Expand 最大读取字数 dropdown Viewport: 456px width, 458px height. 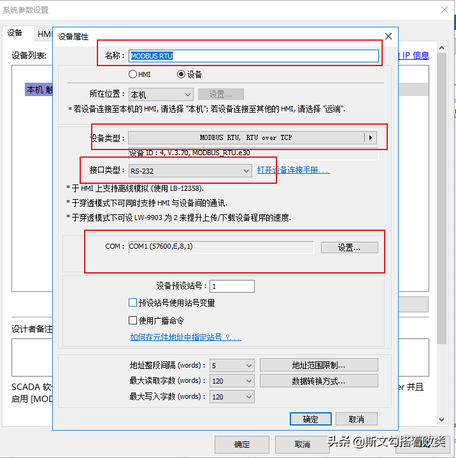pyautogui.click(x=232, y=381)
